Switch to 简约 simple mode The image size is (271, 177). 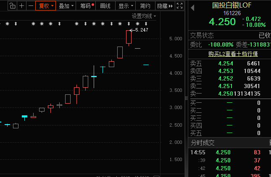[145, 6]
